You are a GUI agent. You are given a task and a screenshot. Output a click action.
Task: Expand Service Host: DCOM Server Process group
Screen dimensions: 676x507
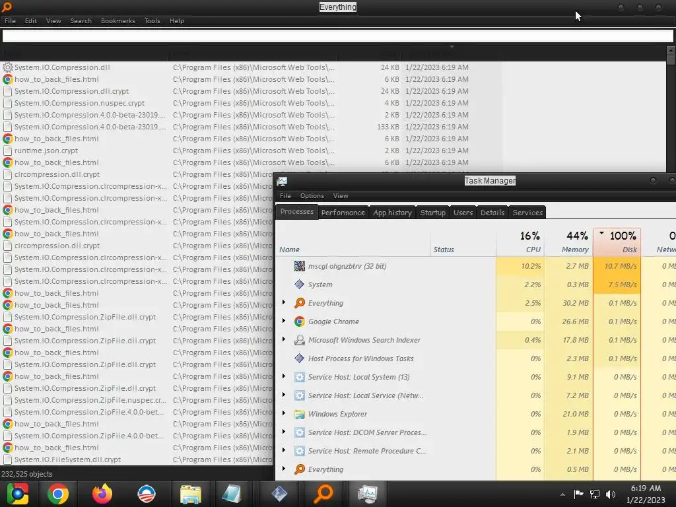tap(284, 432)
